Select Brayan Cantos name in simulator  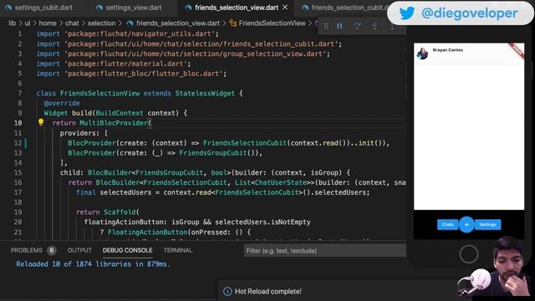click(x=448, y=50)
